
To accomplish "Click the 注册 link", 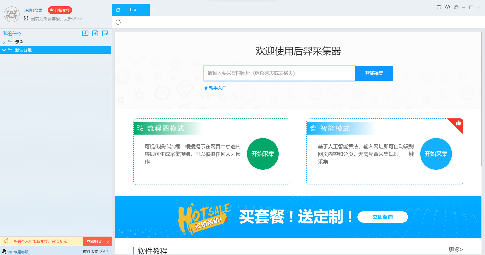I will point(28,10).
